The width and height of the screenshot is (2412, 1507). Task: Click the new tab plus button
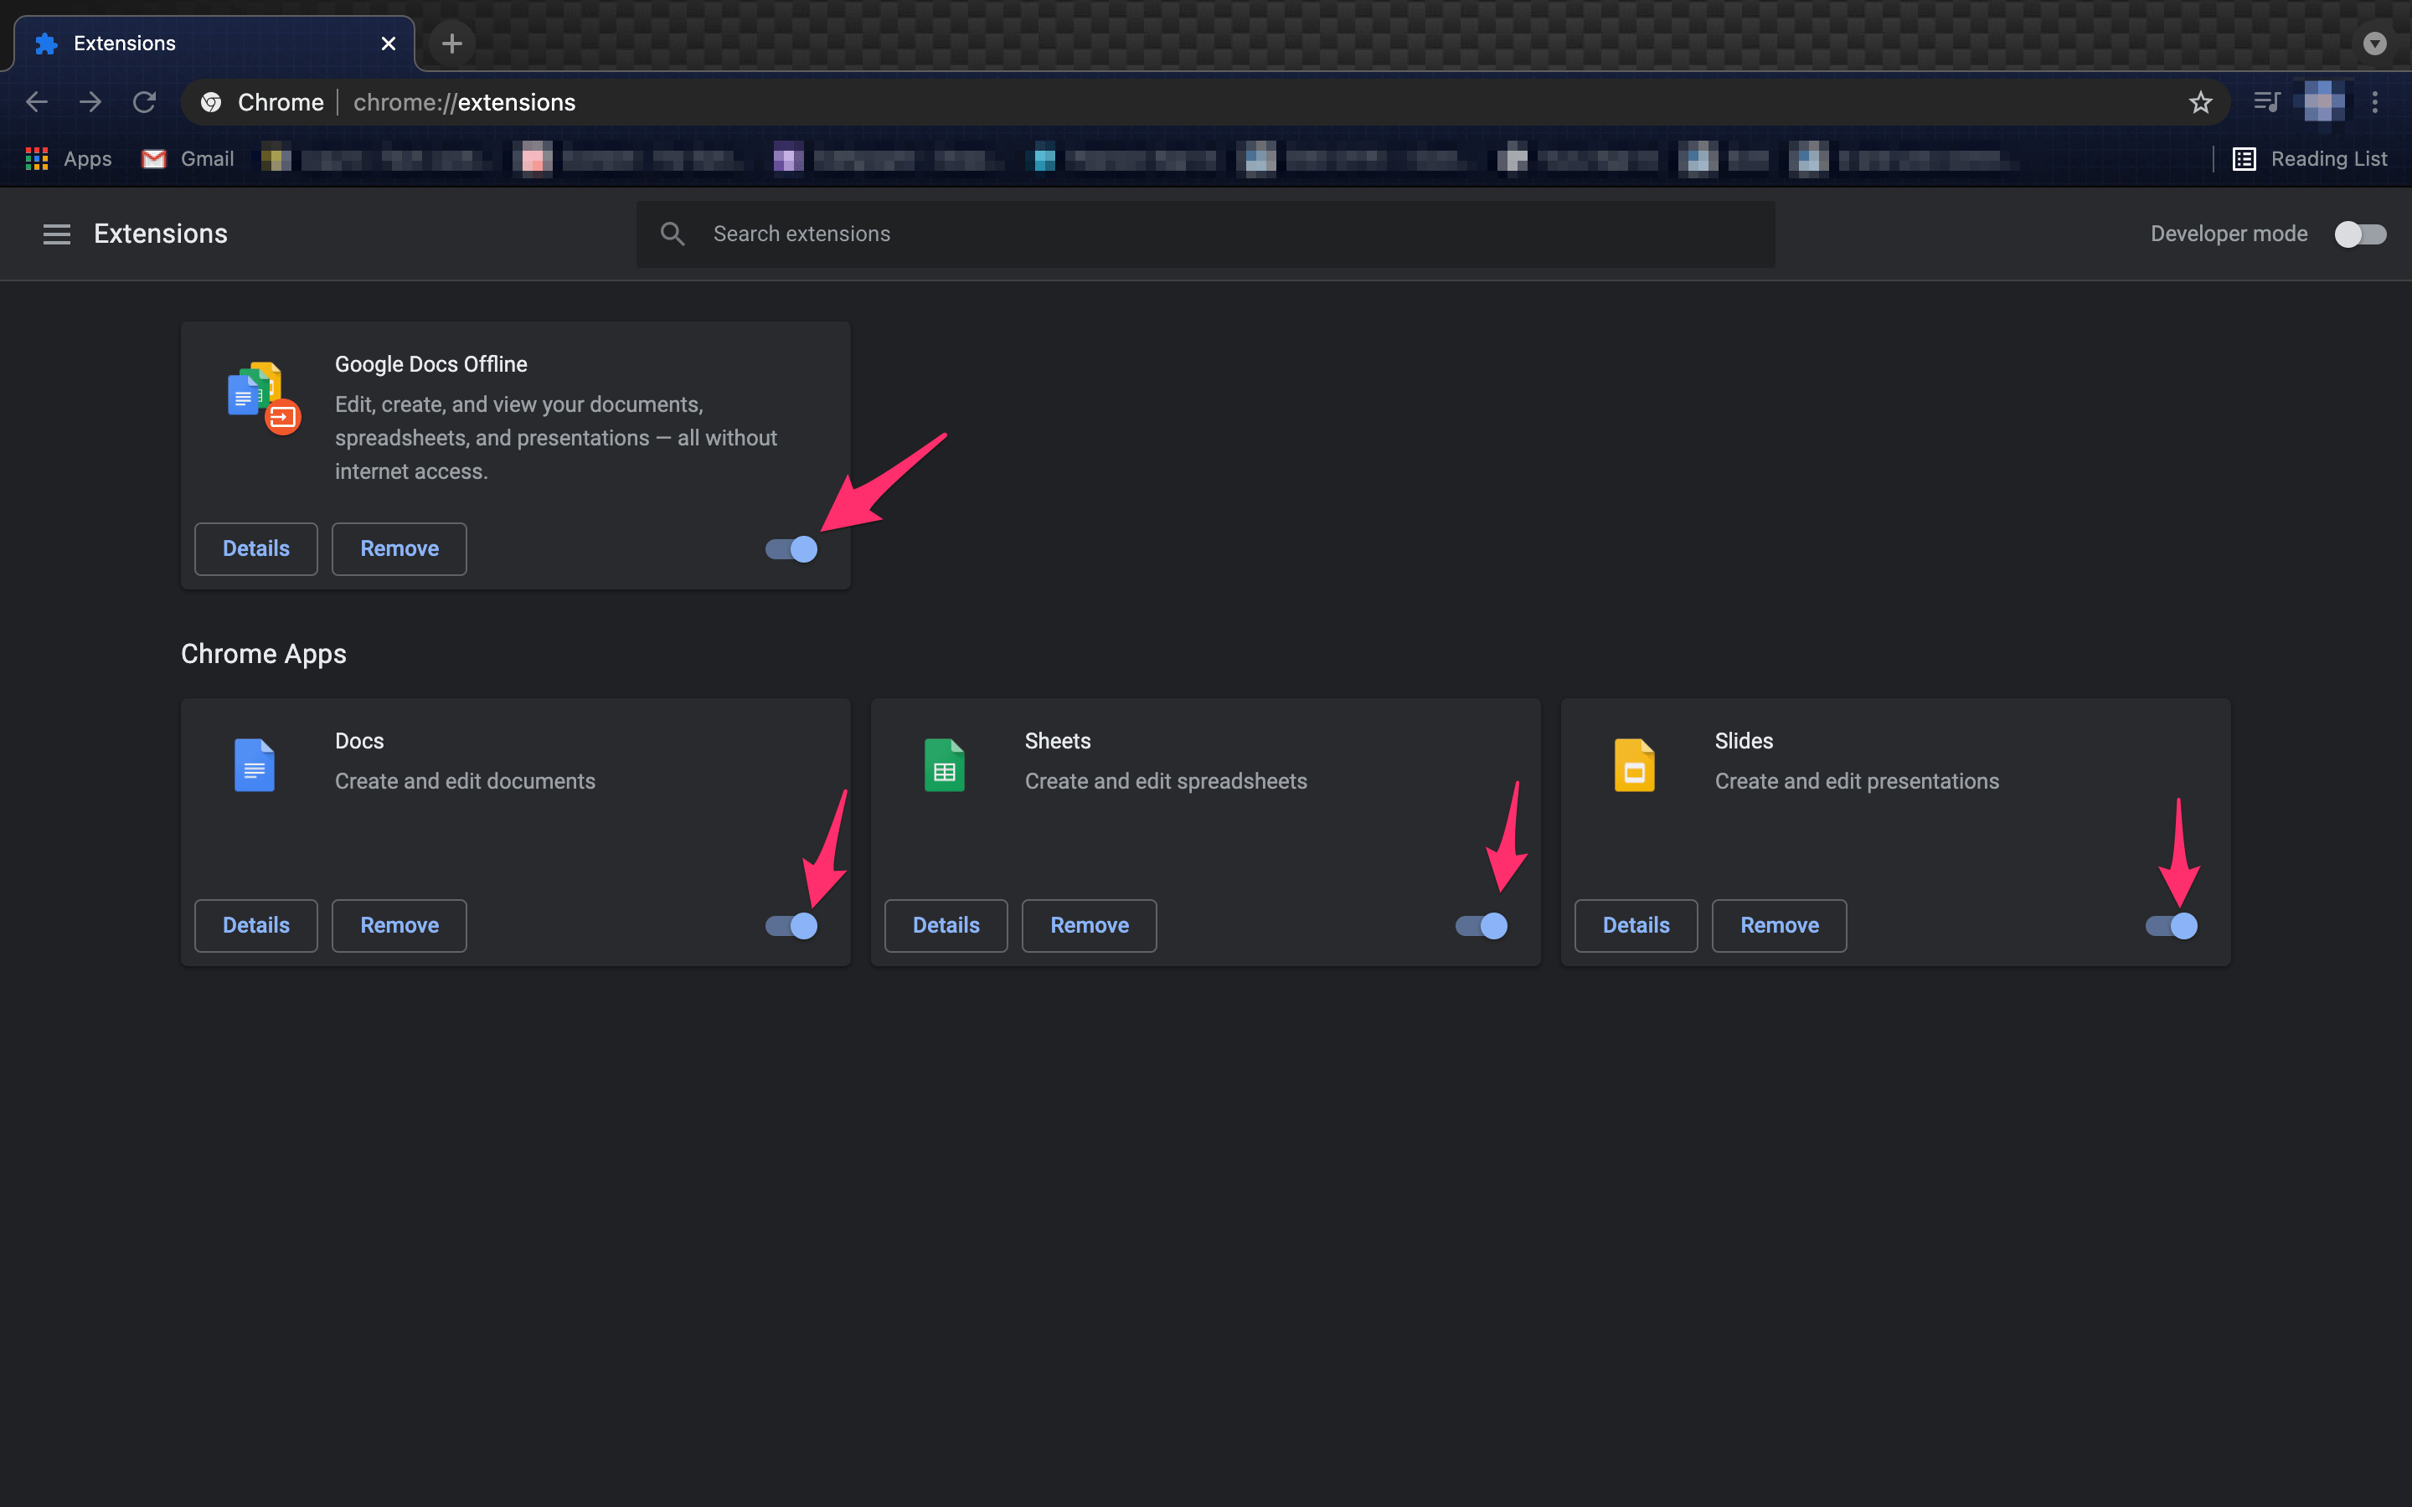coord(451,44)
